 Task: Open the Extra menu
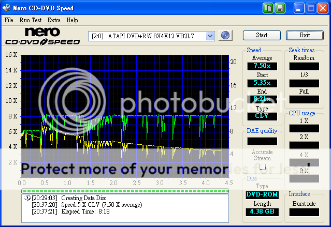(54, 20)
